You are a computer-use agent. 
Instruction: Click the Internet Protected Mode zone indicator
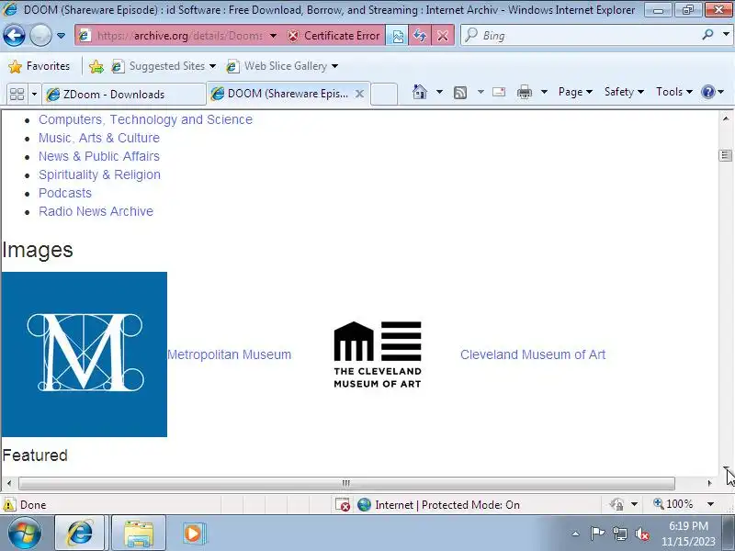coord(438,504)
